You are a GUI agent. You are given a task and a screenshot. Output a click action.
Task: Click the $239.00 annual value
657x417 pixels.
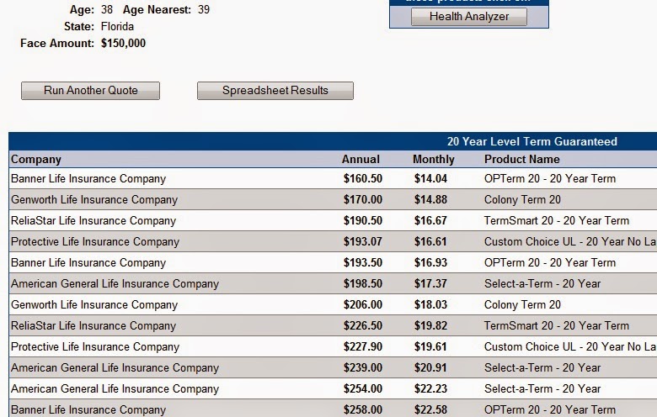[x=363, y=367]
